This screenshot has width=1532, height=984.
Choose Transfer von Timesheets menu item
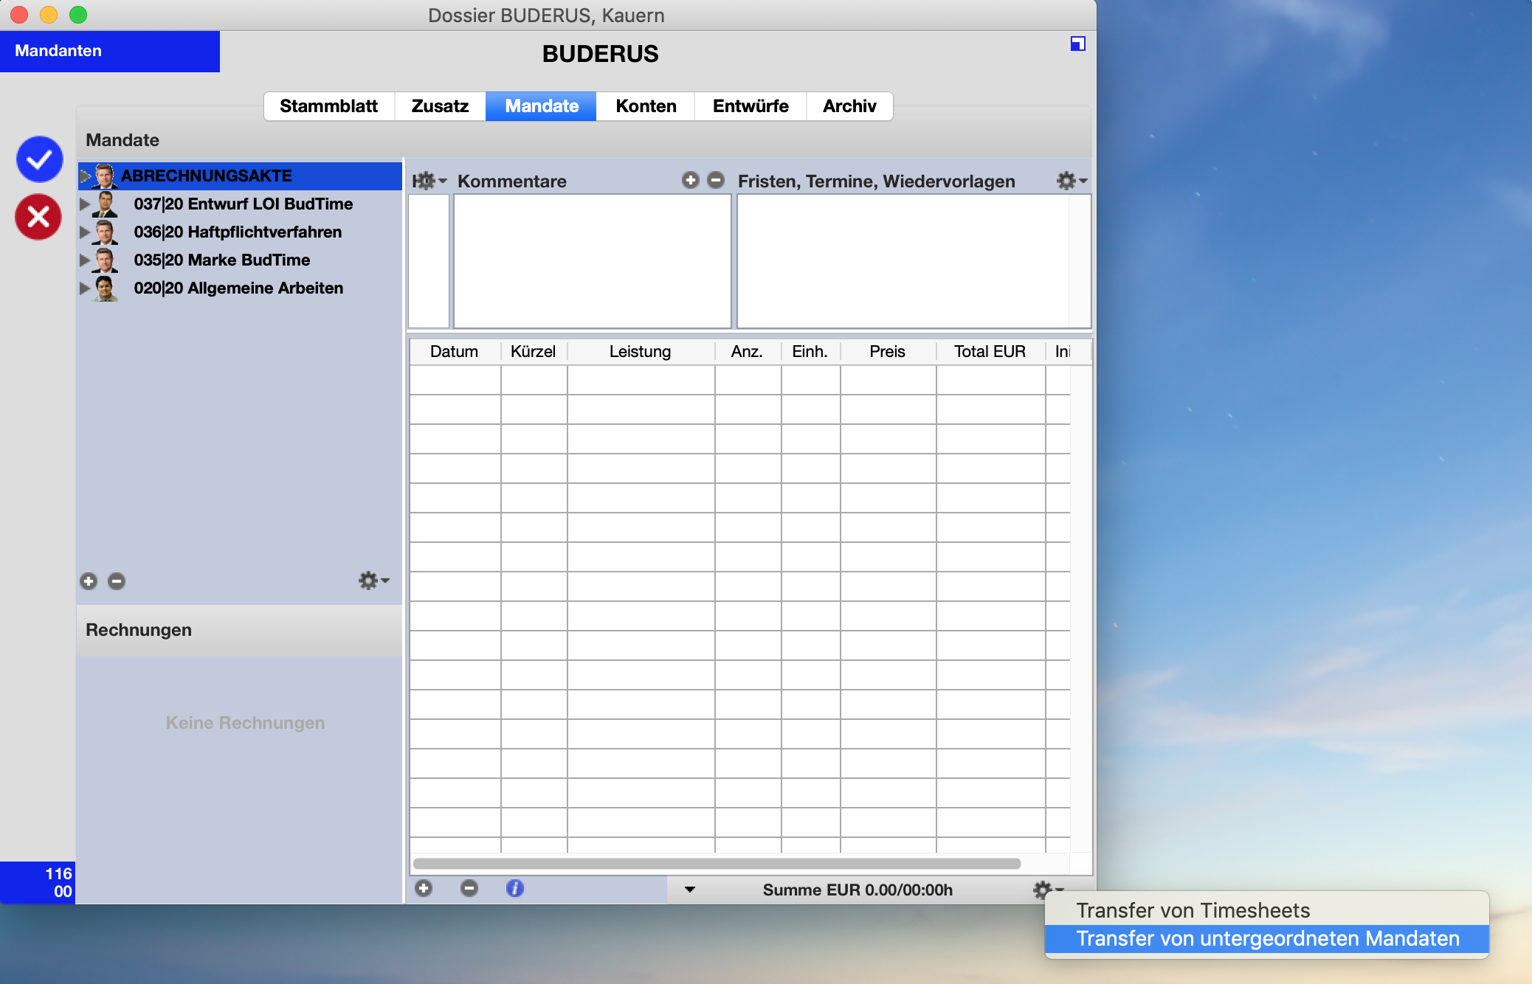1266,910
